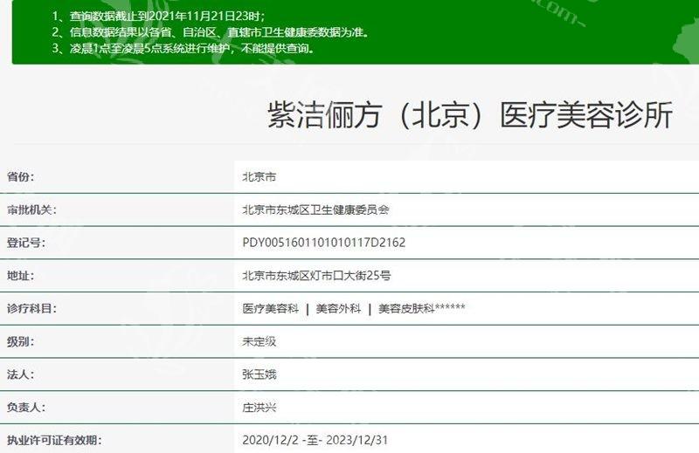Screen dimensions: 699x453
Task: Click the province value 北京市
Action: pyautogui.click(x=260, y=177)
